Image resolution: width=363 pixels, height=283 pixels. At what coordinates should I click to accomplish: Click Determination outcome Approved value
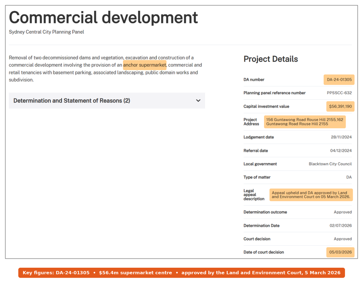coord(343,212)
